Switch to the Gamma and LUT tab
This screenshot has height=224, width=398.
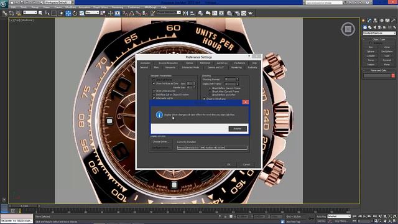216,68
